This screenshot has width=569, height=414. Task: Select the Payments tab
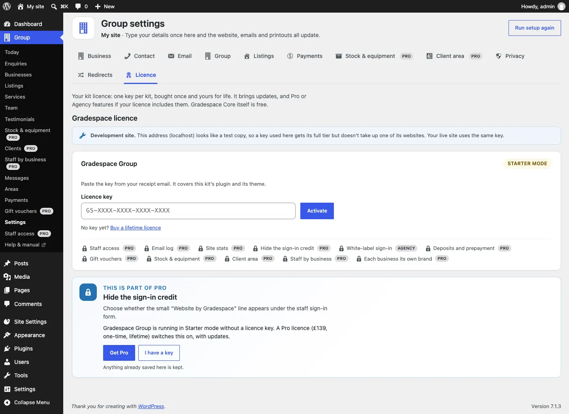pyautogui.click(x=305, y=56)
